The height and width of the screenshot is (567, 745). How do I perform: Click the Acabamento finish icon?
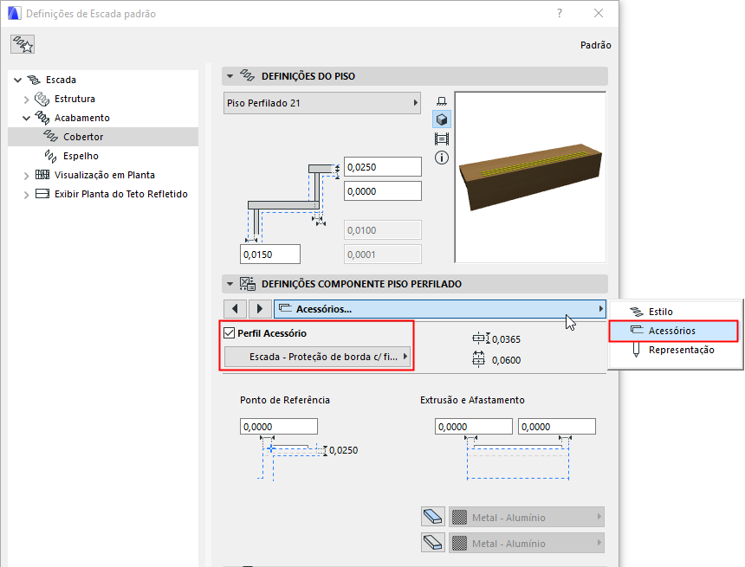[x=42, y=118]
